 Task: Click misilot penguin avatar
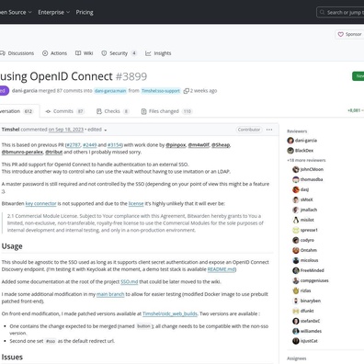296,220
